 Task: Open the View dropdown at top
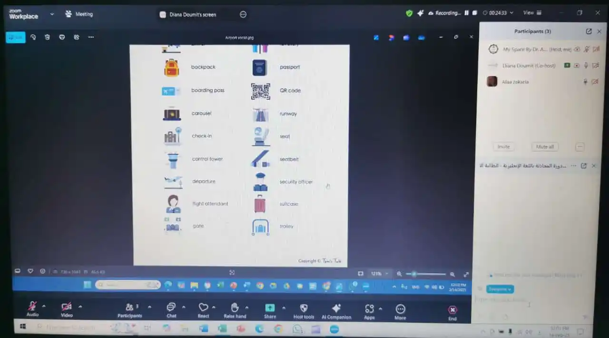point(532,13)
